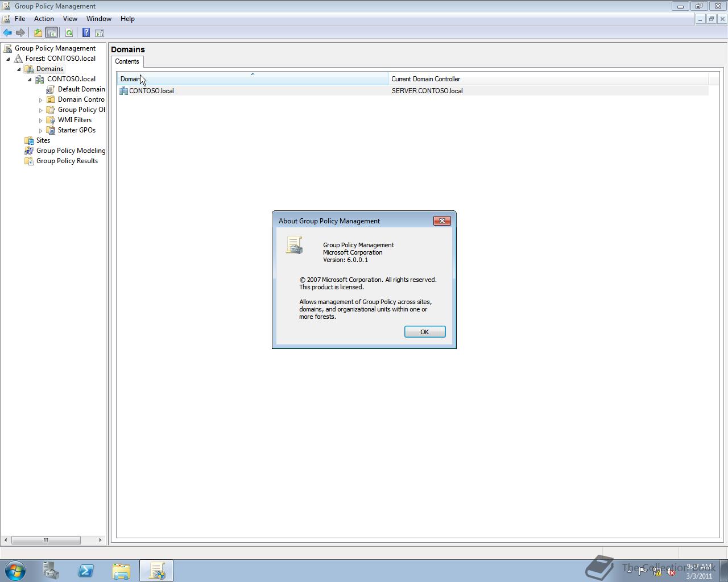Refresh the view using the toolbar icon
The width and height of the screenshot is (728, 582).
(69, 33)
